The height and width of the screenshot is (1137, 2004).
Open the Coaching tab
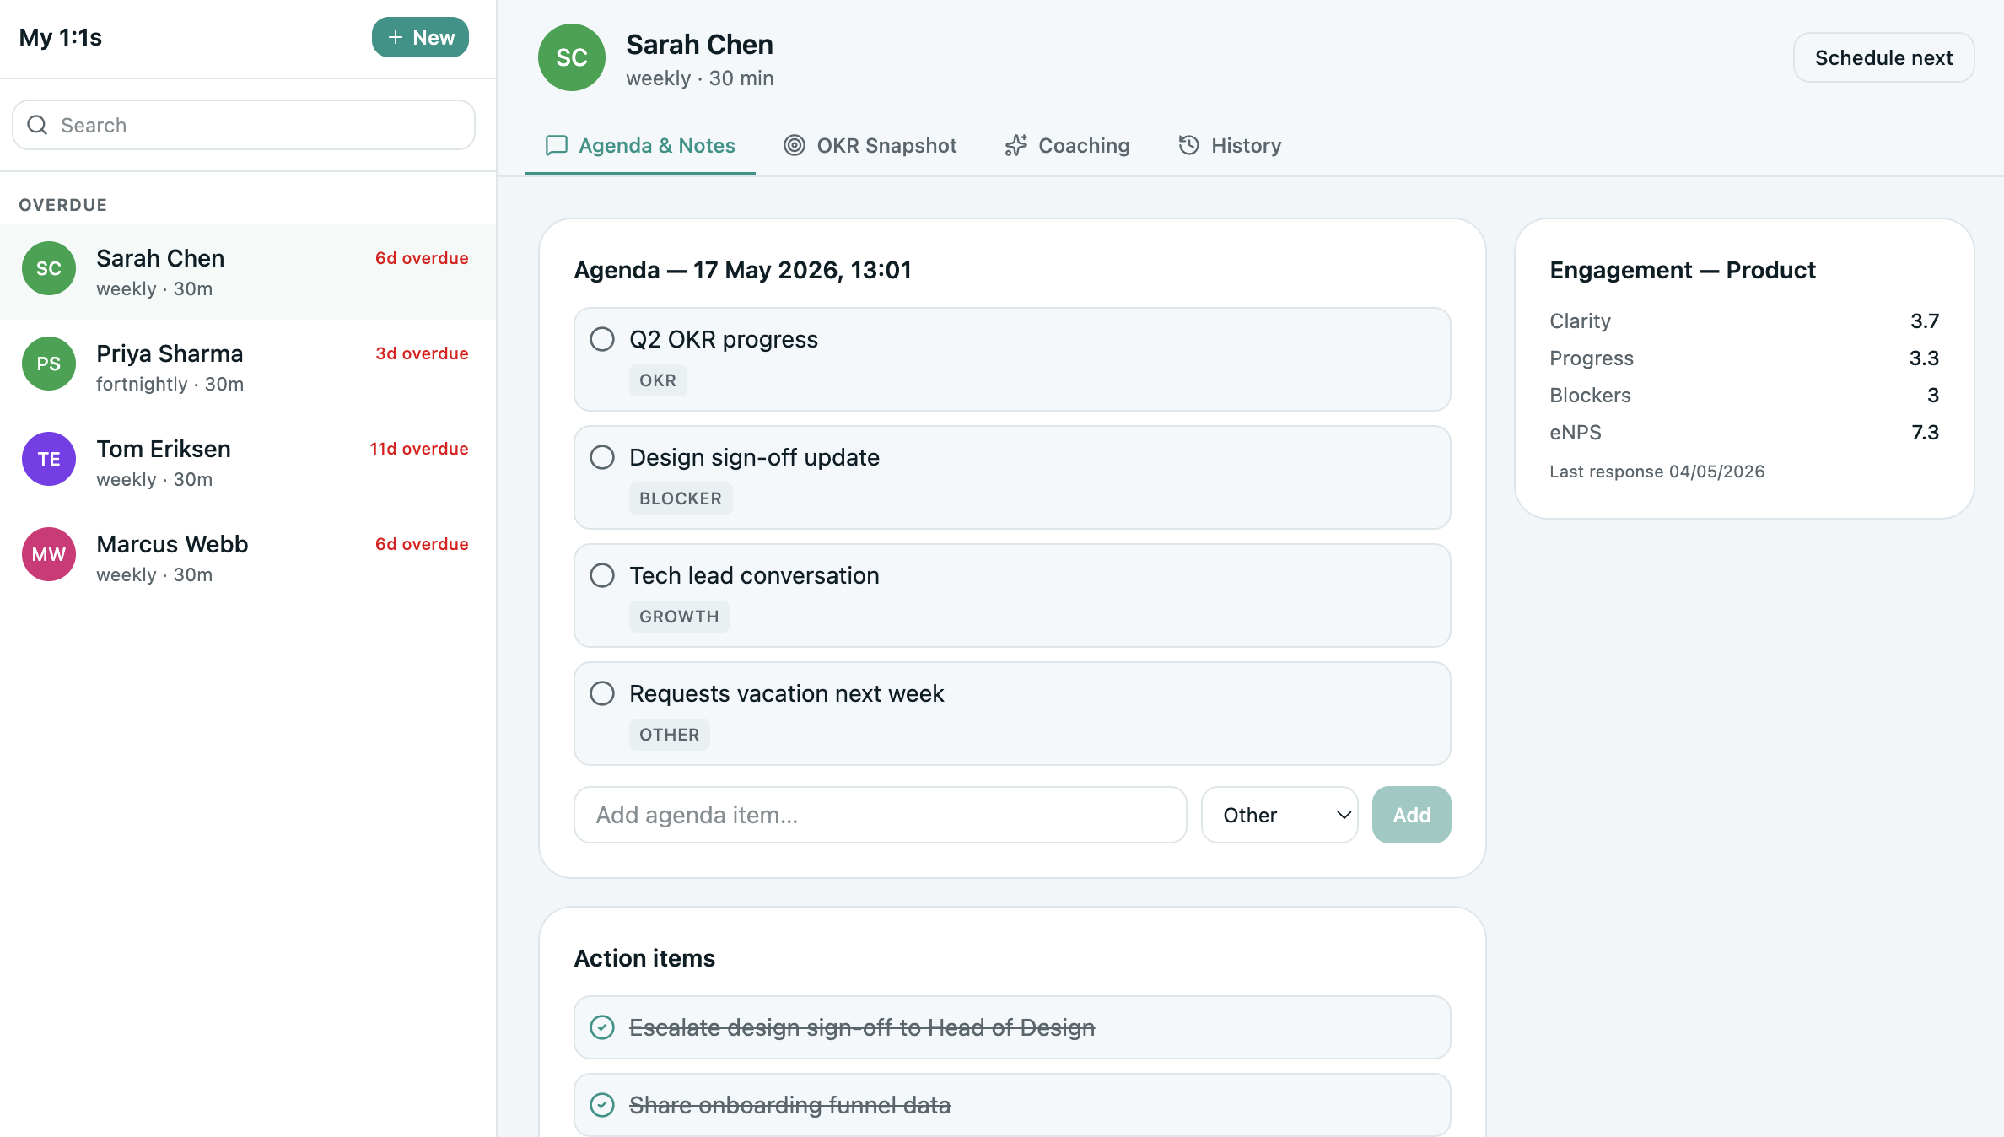(1067, 145)
